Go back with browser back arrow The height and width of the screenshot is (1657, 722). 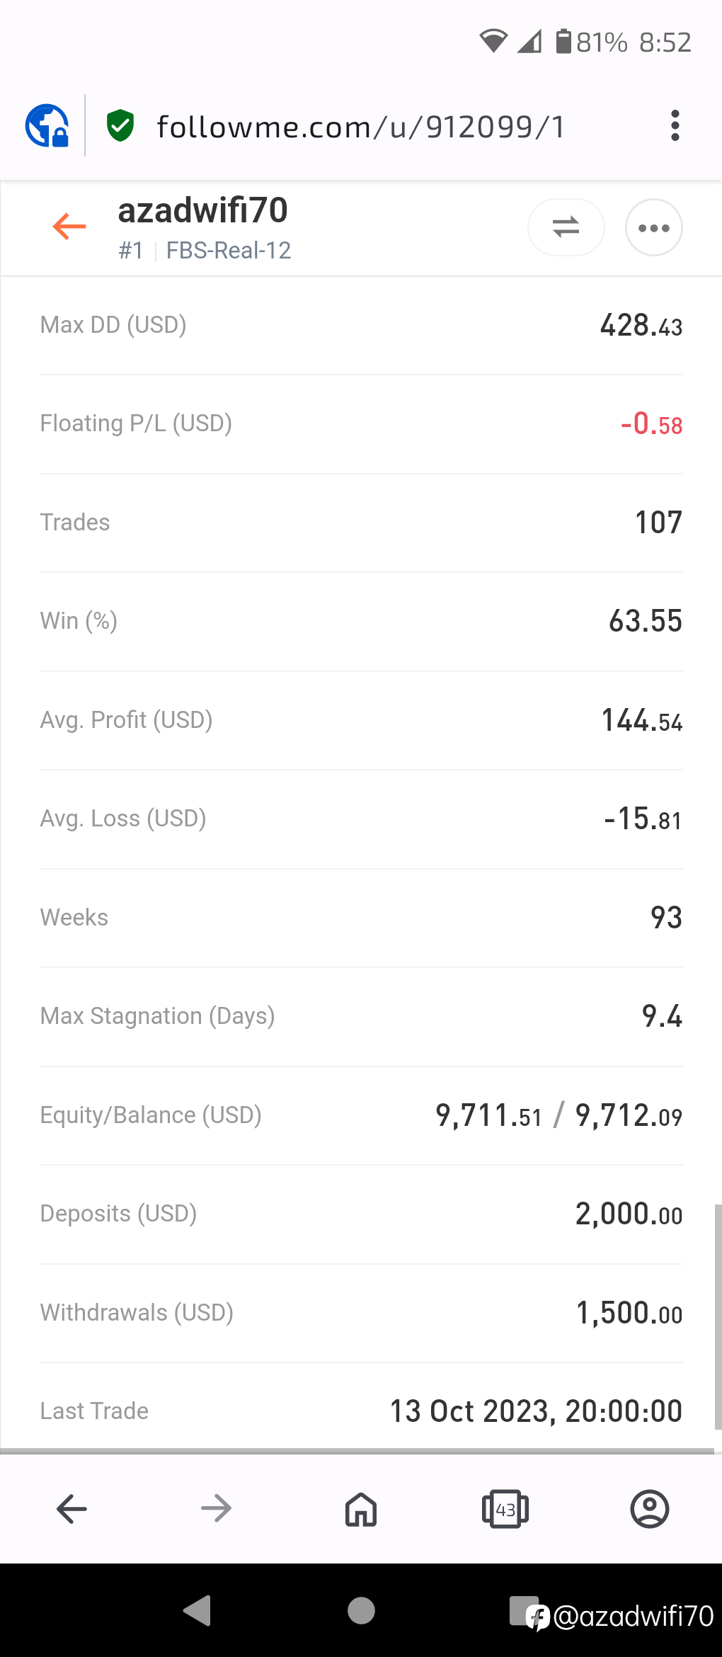pos(71,1509)
